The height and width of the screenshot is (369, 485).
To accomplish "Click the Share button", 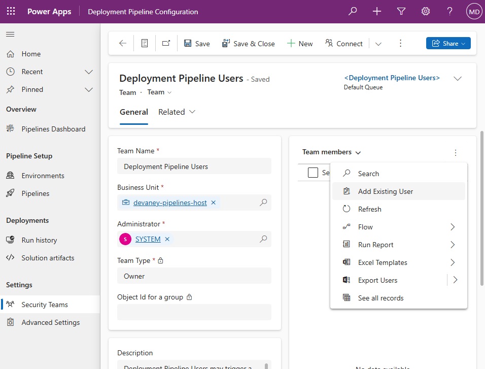I will (448, 43).
